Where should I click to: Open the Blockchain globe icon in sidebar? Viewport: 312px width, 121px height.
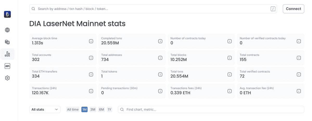7,30
